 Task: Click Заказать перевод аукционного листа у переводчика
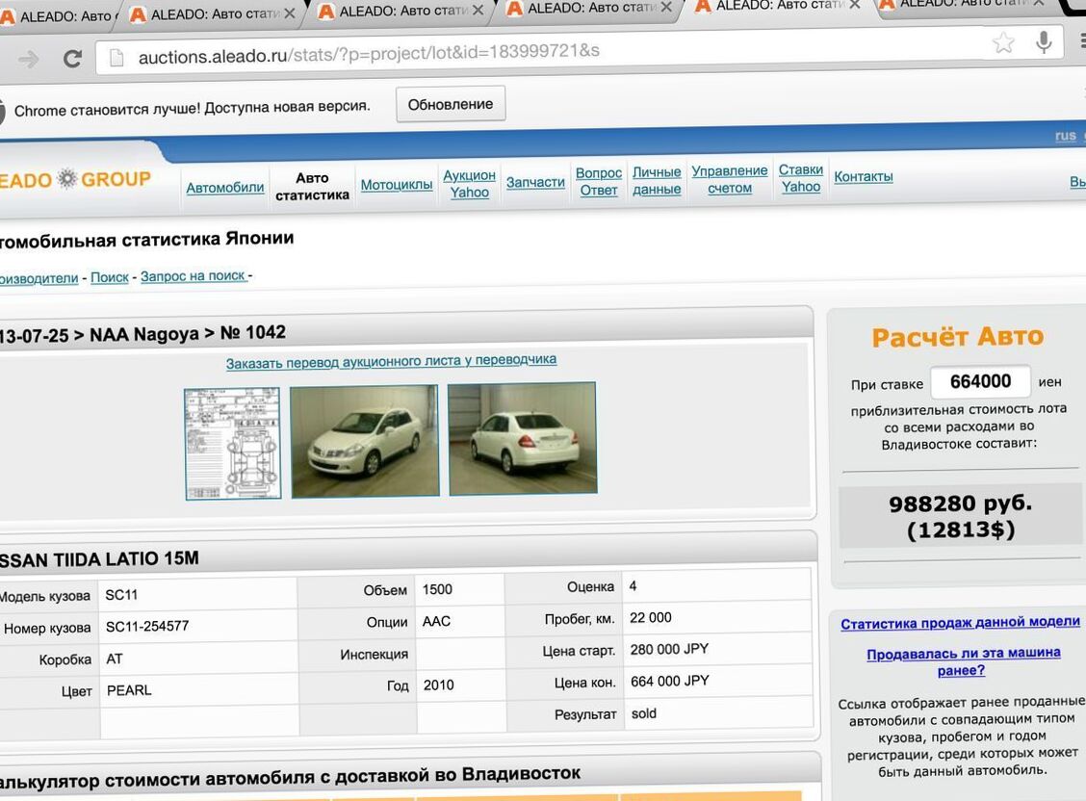(391, 361)
